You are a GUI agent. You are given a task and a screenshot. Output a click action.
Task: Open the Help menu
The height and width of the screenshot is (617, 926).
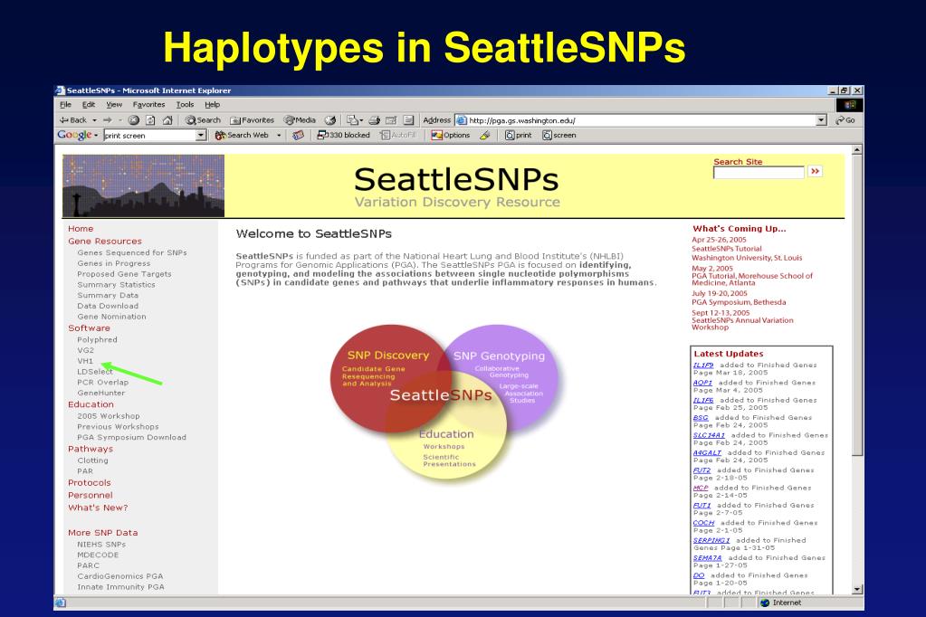[212, 105]
